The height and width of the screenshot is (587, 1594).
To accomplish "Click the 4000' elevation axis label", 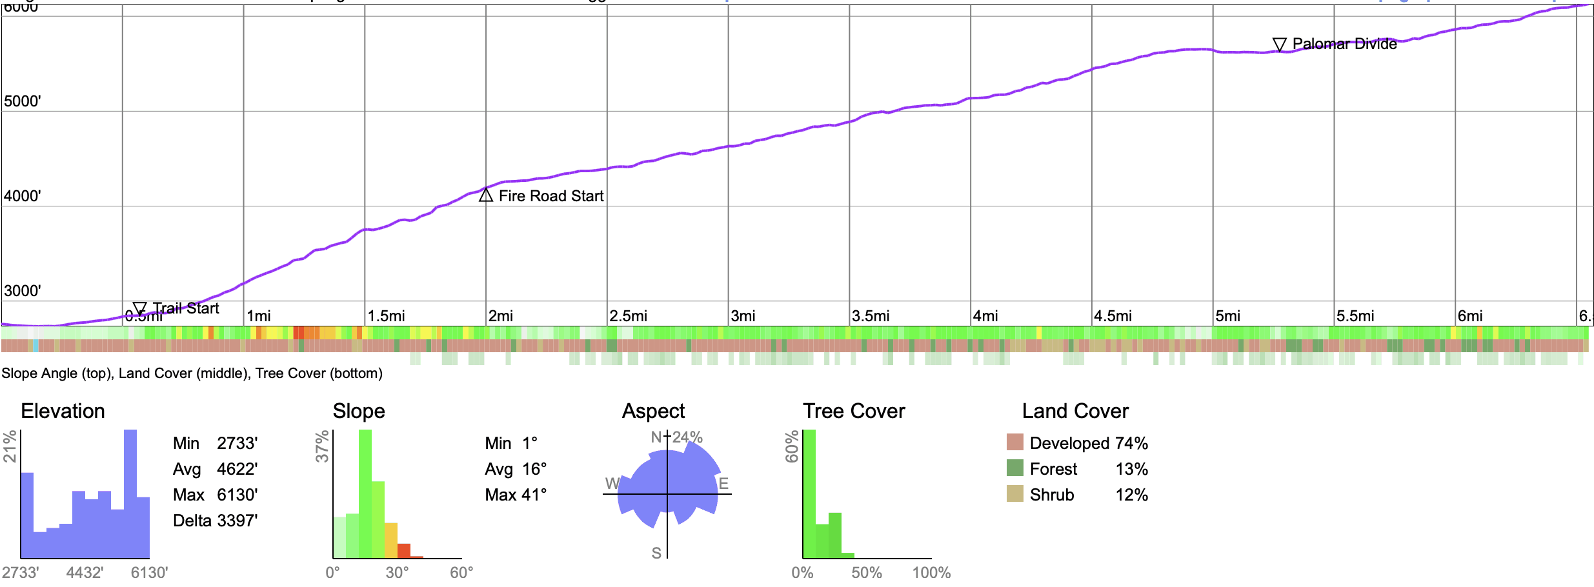I will [x=23, y=196].
